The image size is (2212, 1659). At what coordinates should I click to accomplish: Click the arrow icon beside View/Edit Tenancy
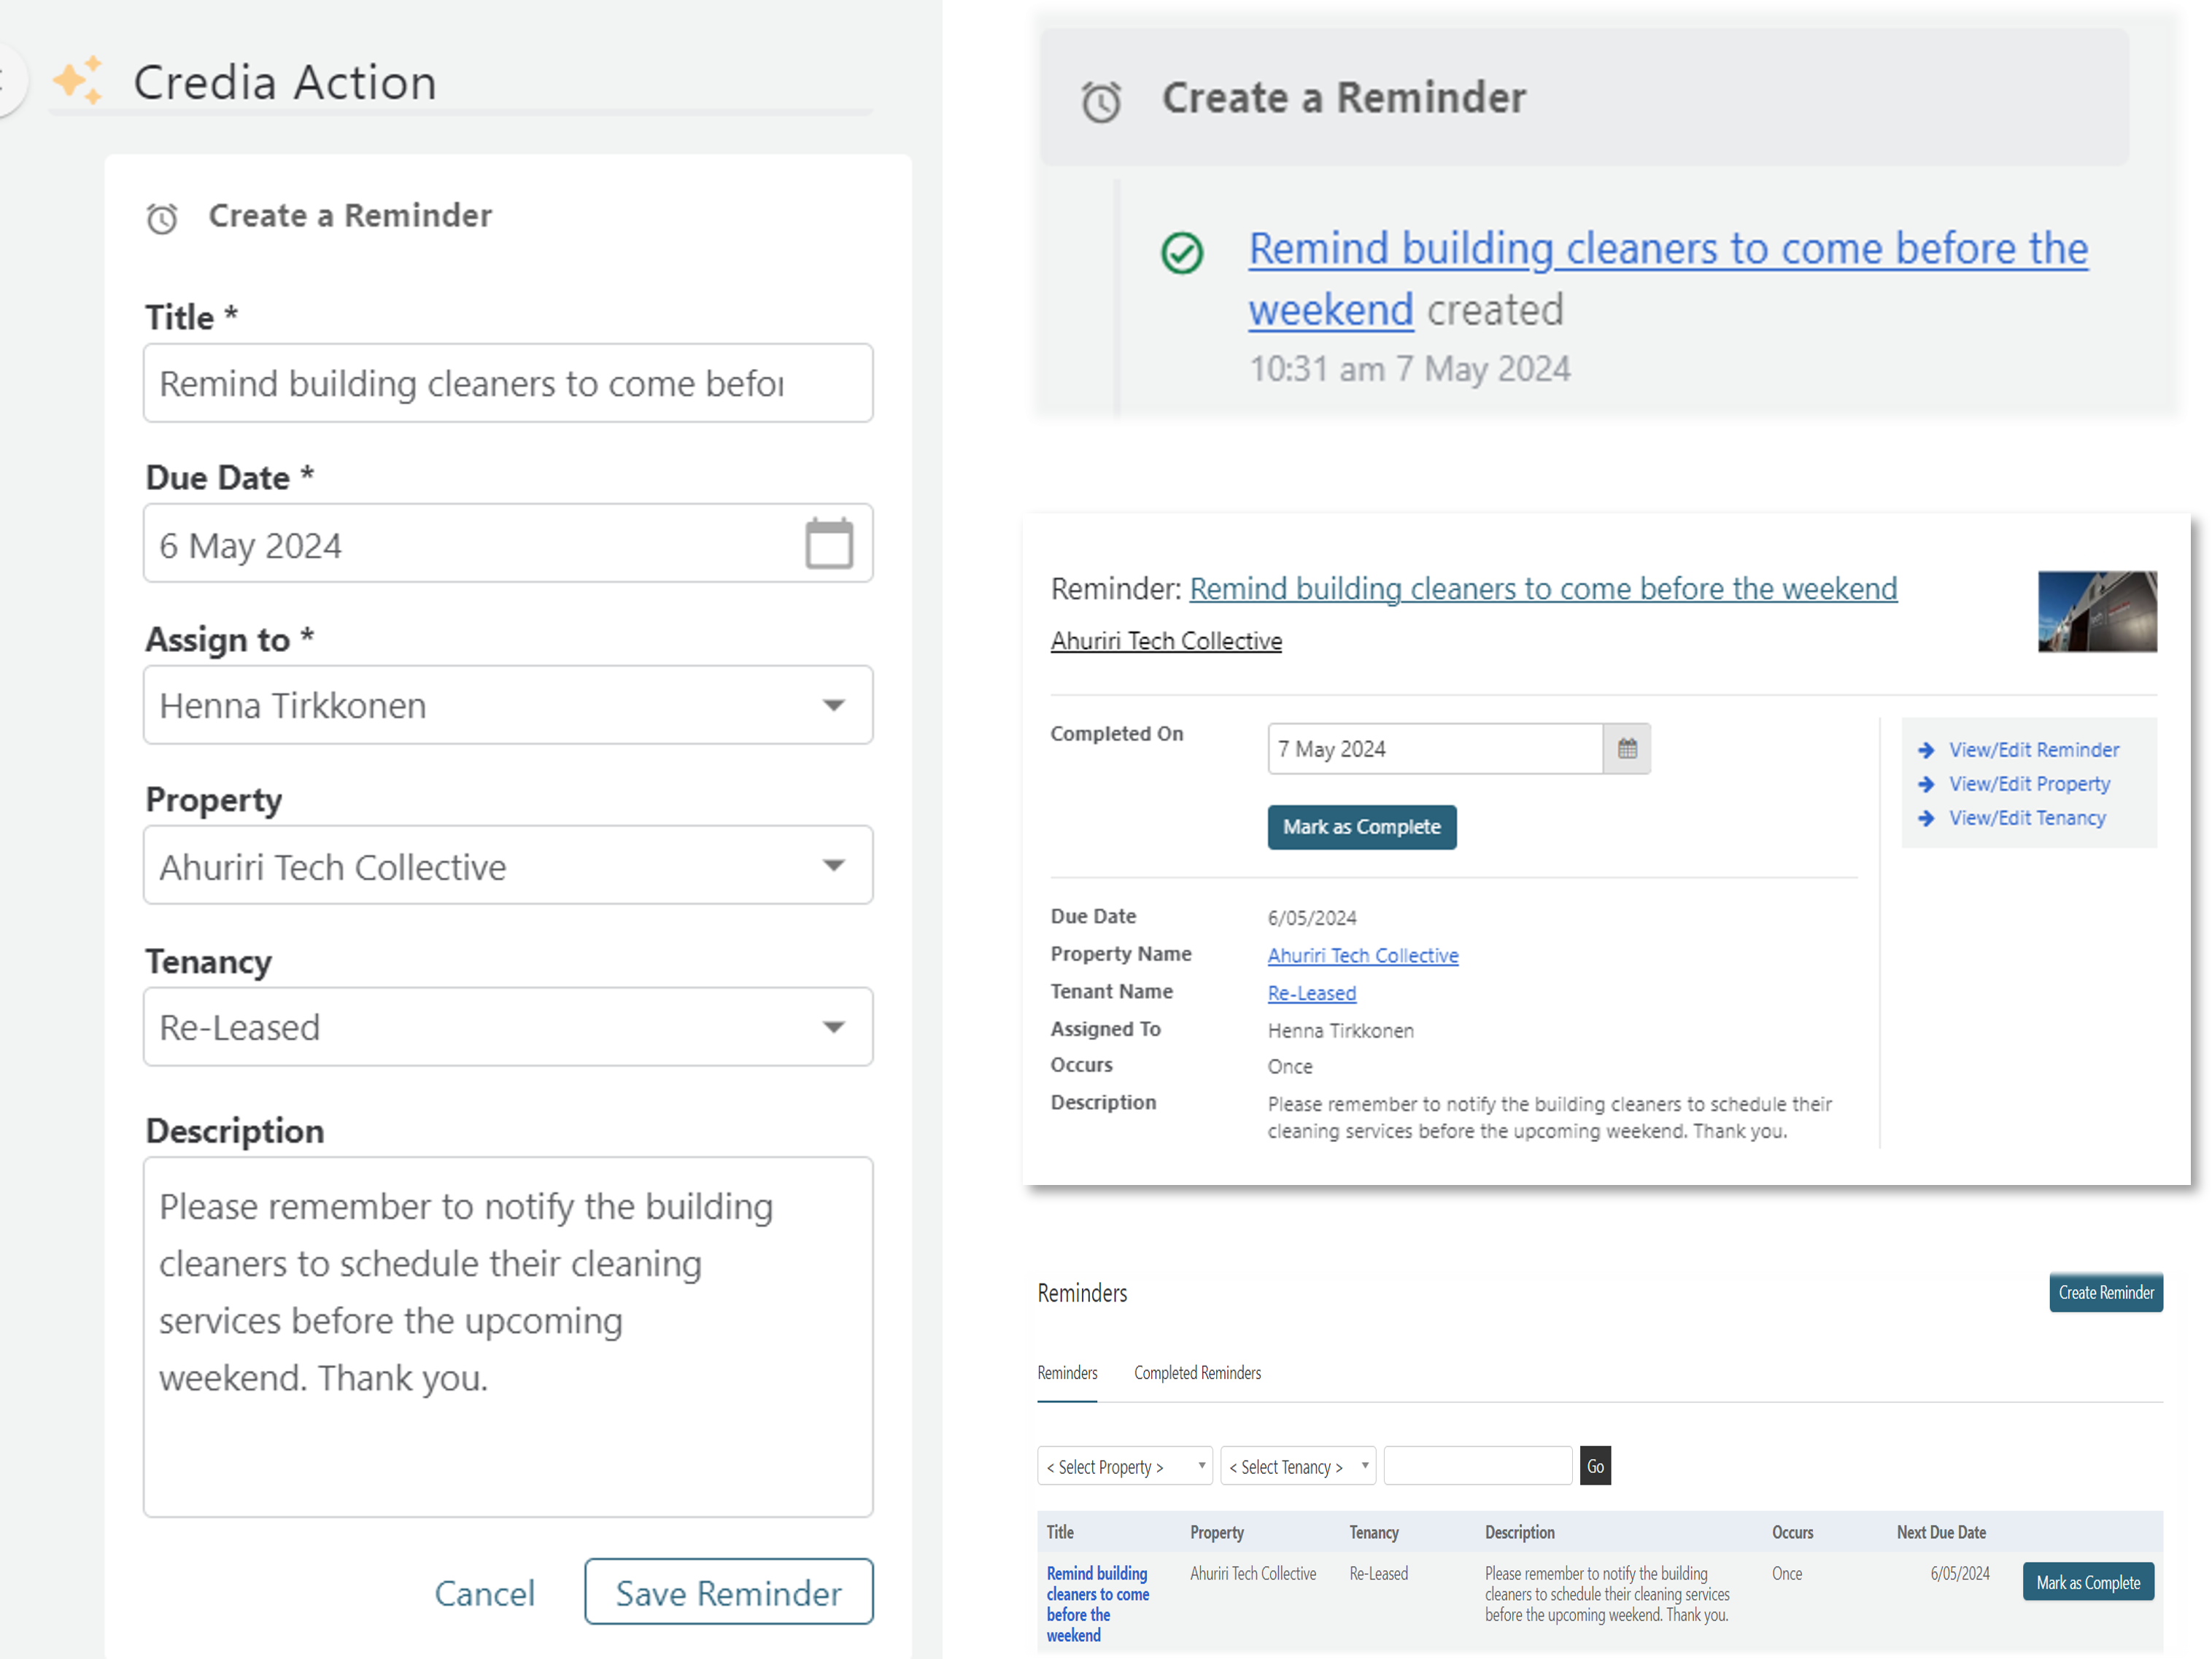click(x=1926, y=818)
